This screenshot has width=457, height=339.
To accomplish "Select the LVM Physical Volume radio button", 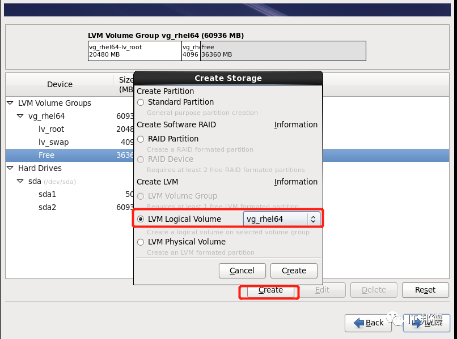I will pos(141,242).
